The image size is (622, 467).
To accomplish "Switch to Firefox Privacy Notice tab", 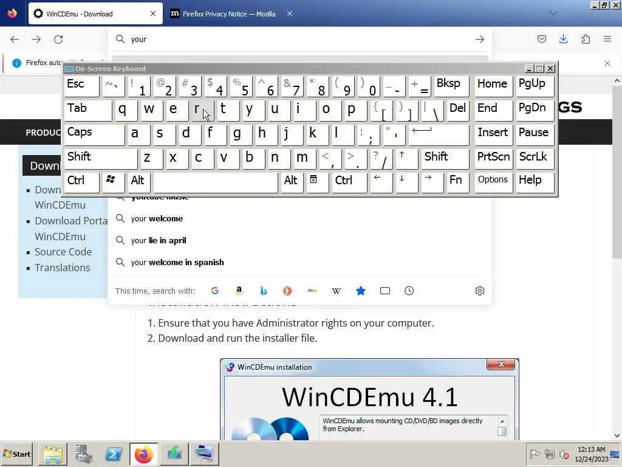I will tap(229, 14).
